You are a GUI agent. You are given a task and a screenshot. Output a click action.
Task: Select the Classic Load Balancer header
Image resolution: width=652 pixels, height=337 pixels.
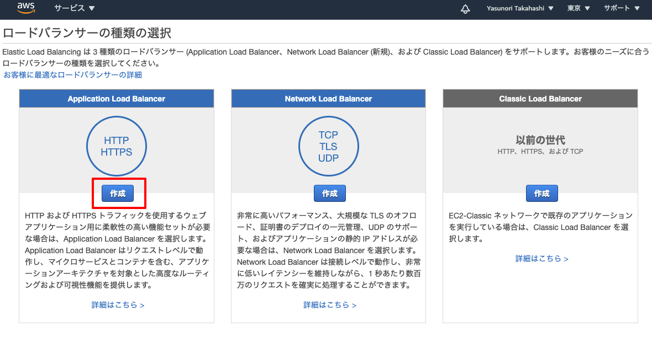tap(540, 99)
